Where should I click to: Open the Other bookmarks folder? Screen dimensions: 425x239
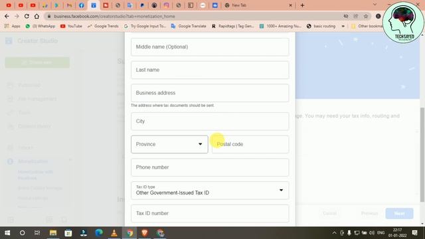(367, 26)
